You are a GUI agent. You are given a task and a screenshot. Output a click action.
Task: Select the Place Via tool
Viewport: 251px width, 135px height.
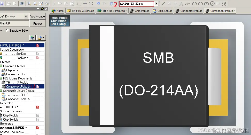[x=175, y=4]
